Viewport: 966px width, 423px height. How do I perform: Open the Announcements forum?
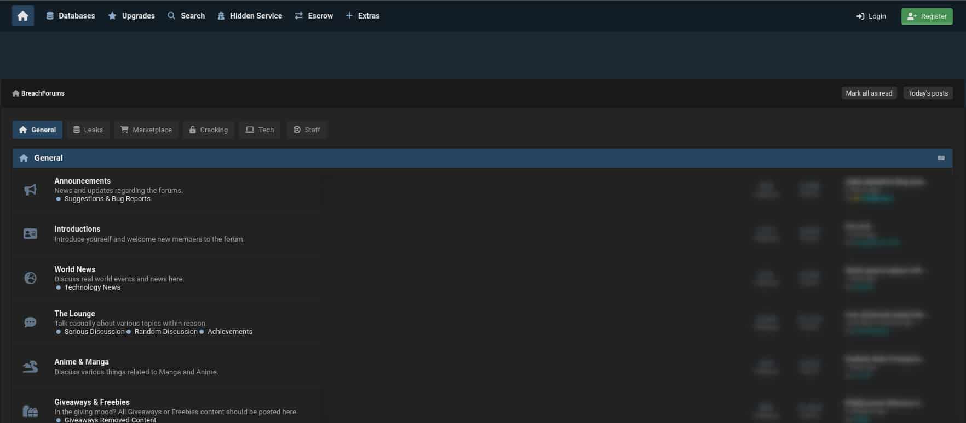point(82,181)
